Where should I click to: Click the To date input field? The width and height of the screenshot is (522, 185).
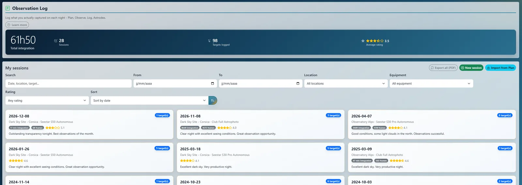[260, 83]
